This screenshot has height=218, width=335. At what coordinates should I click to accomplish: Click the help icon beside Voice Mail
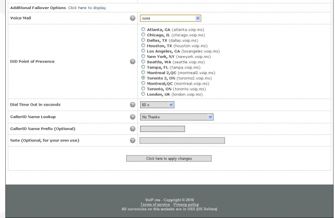click(x=133, y=18)
